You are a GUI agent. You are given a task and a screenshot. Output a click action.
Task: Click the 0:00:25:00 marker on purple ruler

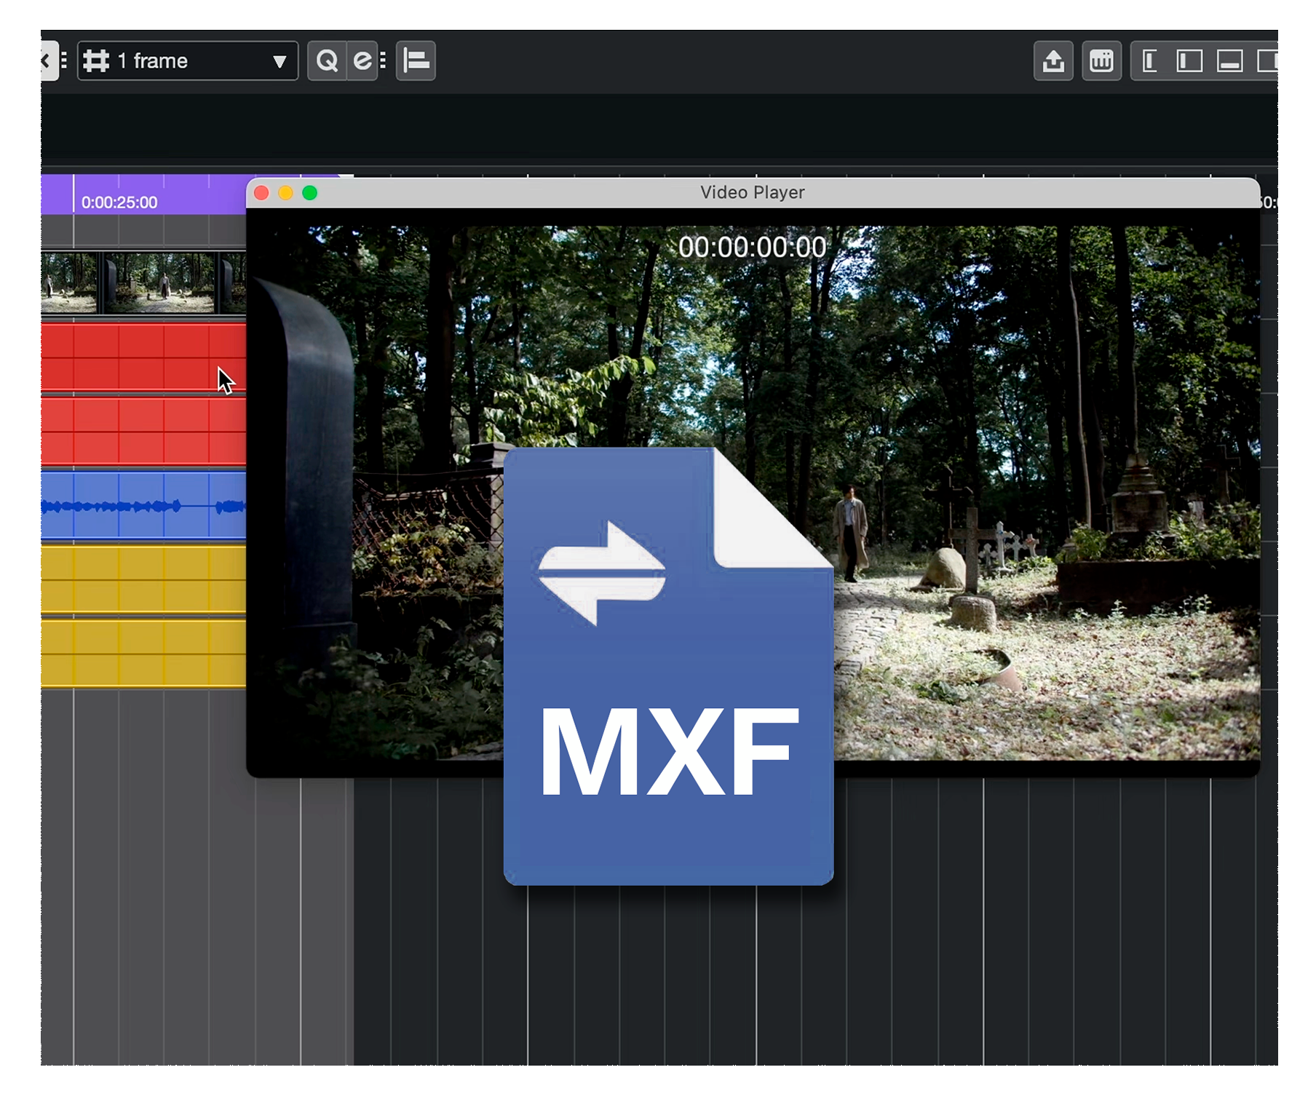pos(119,202)
